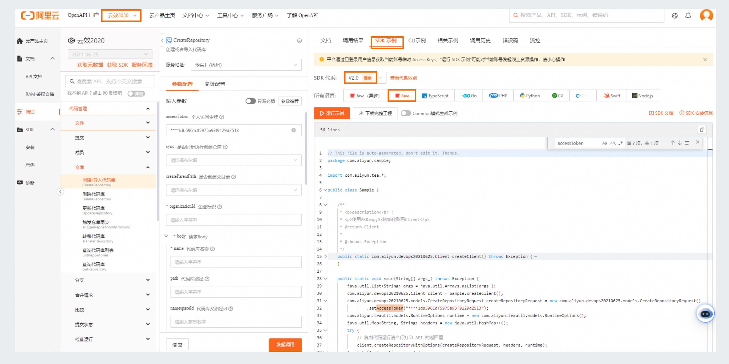Open the sync boolean dropdown
This screenshot has width=729, height=364.
(234, 160)
